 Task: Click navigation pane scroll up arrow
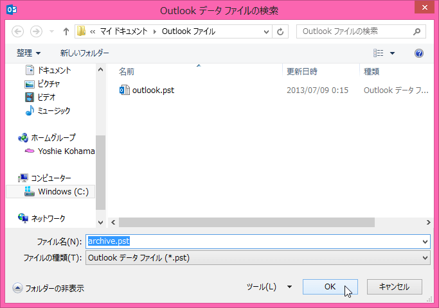pyautogui.click(x=100, y=69)
